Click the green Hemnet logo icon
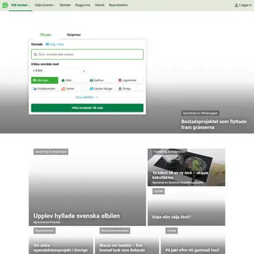The height and width of the screenshot is (254, 254). tap(5, 5)
